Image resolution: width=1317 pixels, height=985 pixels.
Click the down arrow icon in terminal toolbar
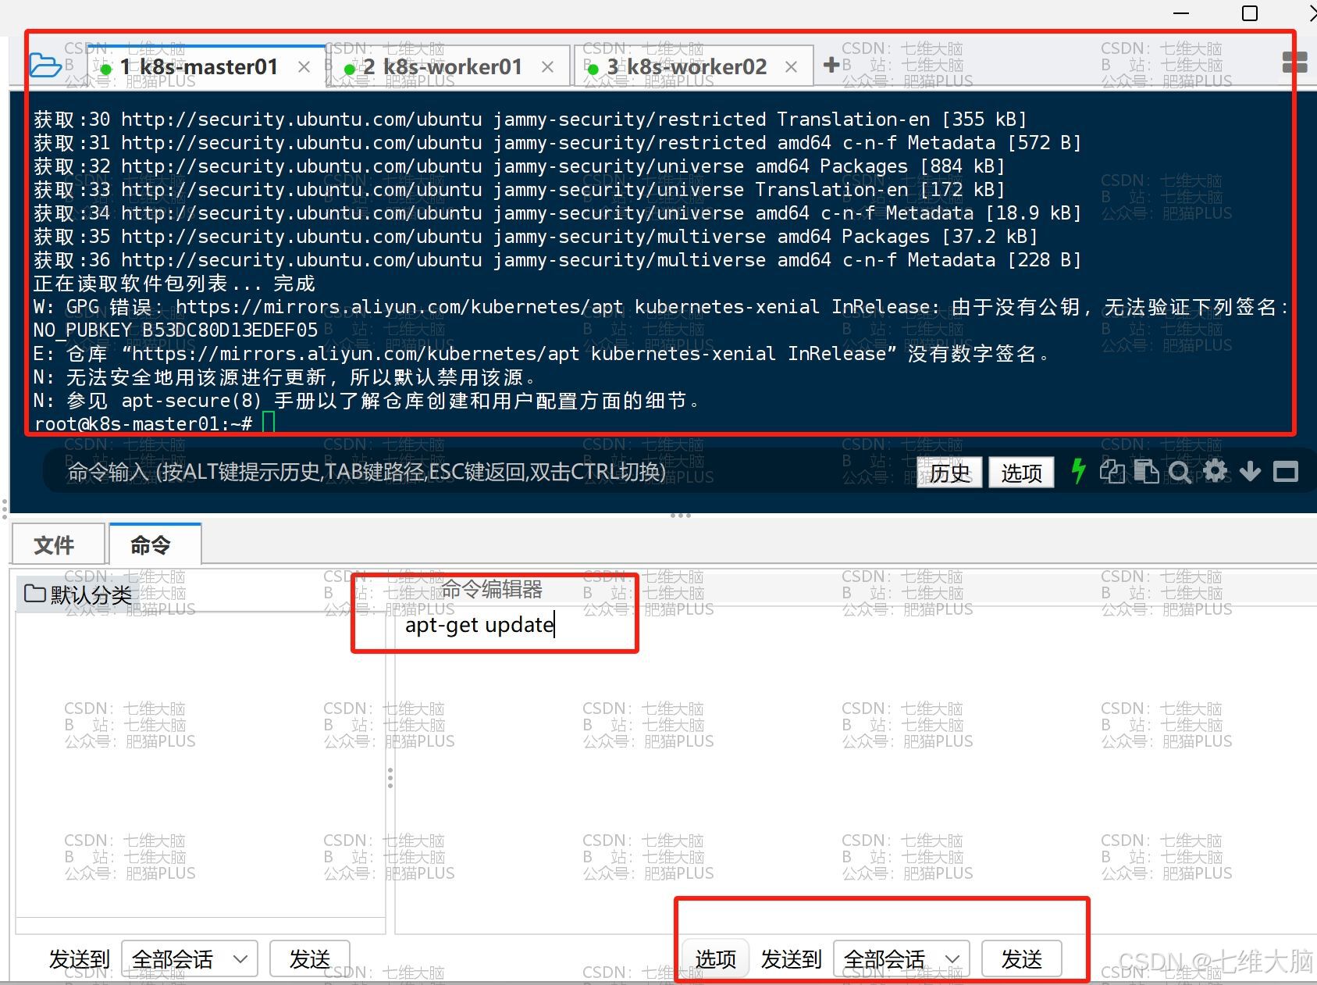click(1250, 471)
